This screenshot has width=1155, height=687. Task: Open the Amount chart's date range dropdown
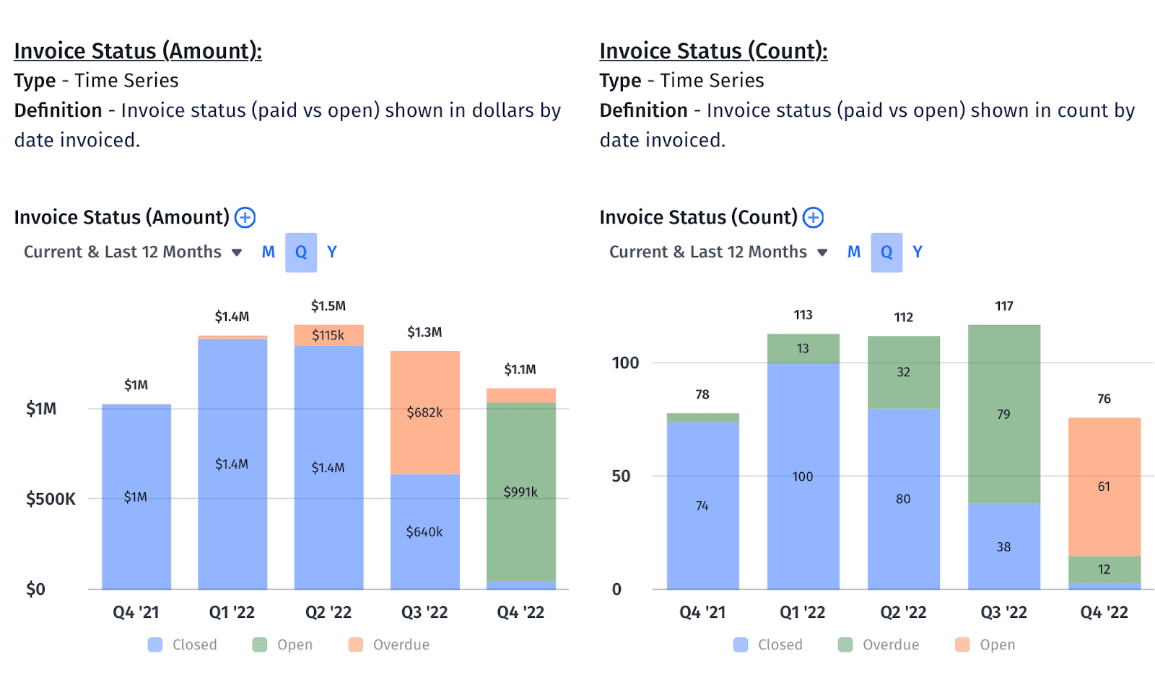tap(133, 252)
